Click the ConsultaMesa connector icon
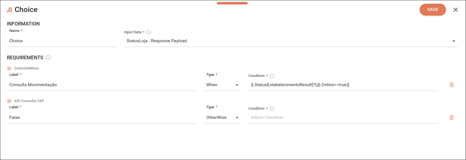This screenshot has width=466, height=160. [9, 68]
